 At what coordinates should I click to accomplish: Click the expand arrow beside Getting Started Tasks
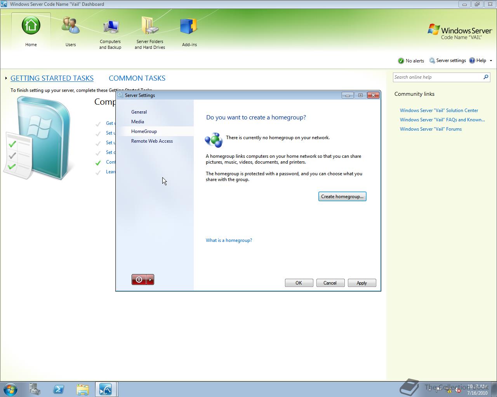tap(6, 78)
